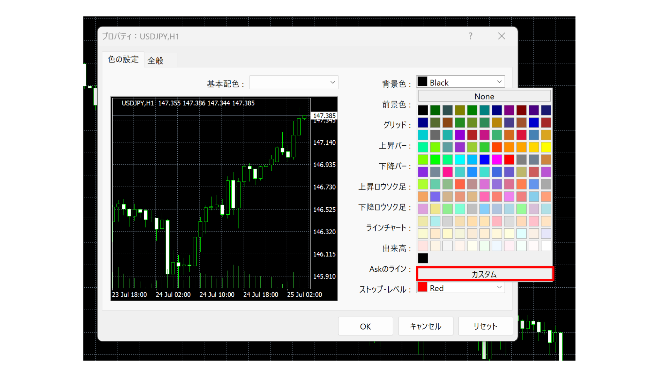
Task: Pick the pure white swatch bottom-right of palette
Action: 546,246
